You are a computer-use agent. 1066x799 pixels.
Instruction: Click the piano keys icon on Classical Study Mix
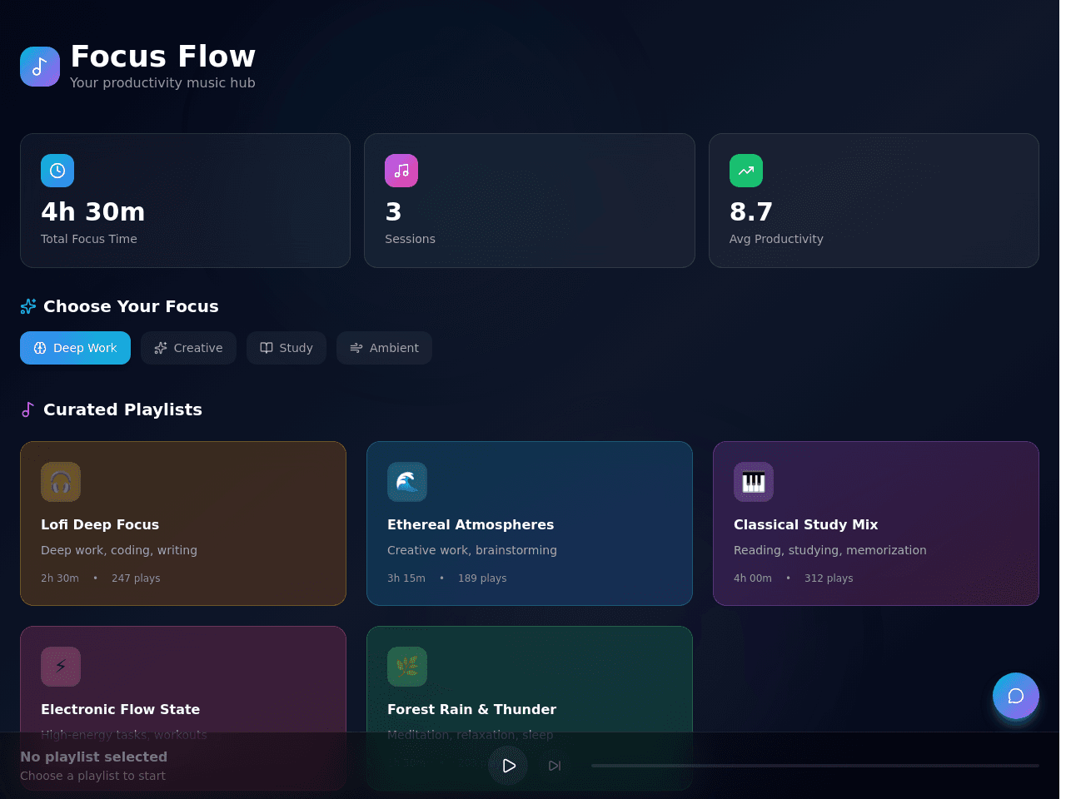point(754,482)
